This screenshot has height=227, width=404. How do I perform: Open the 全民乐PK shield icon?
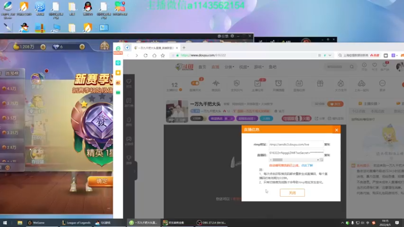[236, 83]
